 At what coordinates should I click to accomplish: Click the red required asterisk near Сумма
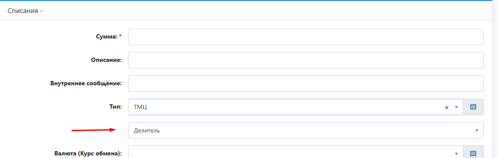point(120,36)
